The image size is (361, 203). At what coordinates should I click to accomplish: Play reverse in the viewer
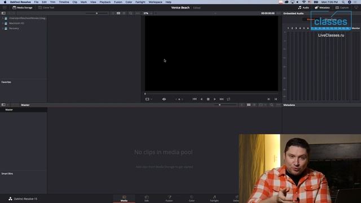[201, 99]
